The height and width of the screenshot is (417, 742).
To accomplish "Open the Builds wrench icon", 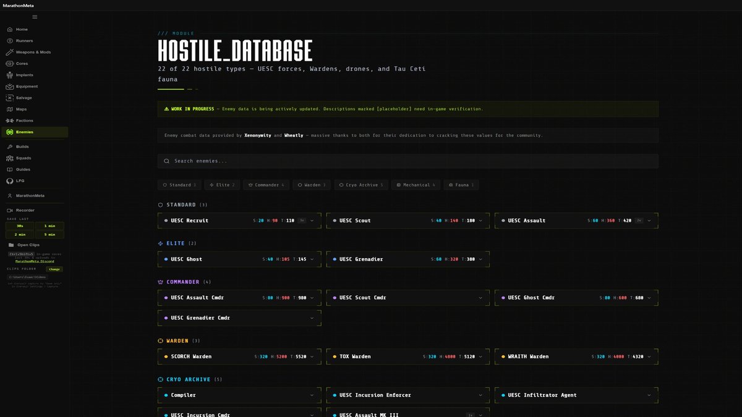I will click(x=10, y=146).
